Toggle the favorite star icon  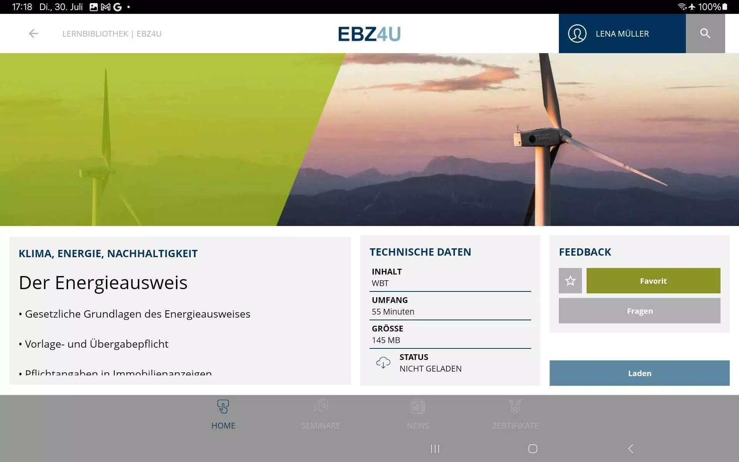pos(570,281)
